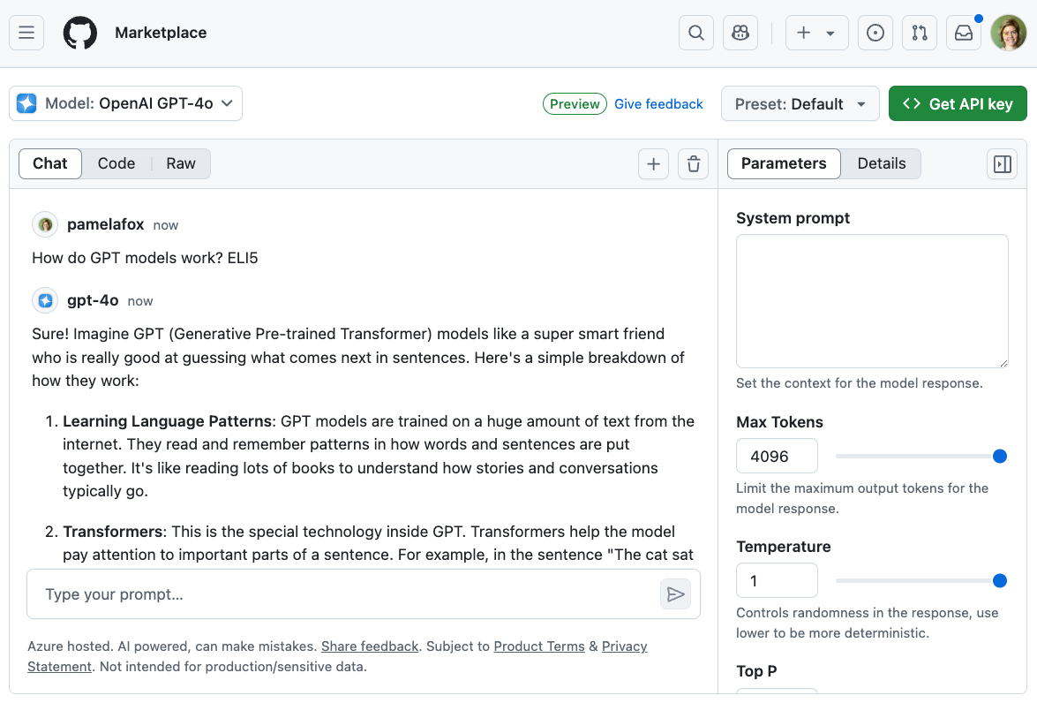Open the Give feedback link
Viewport: 1037px width, 703px height.
[658, 104]
